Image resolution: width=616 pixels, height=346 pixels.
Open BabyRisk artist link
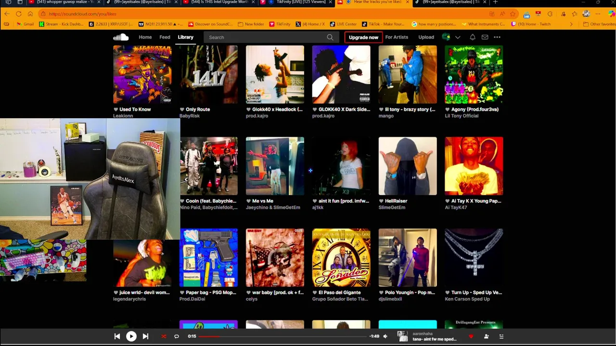pyautogui.click(x=189, y=116)
